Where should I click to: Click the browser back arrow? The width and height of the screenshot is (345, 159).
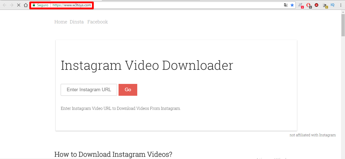pos(5,5)
